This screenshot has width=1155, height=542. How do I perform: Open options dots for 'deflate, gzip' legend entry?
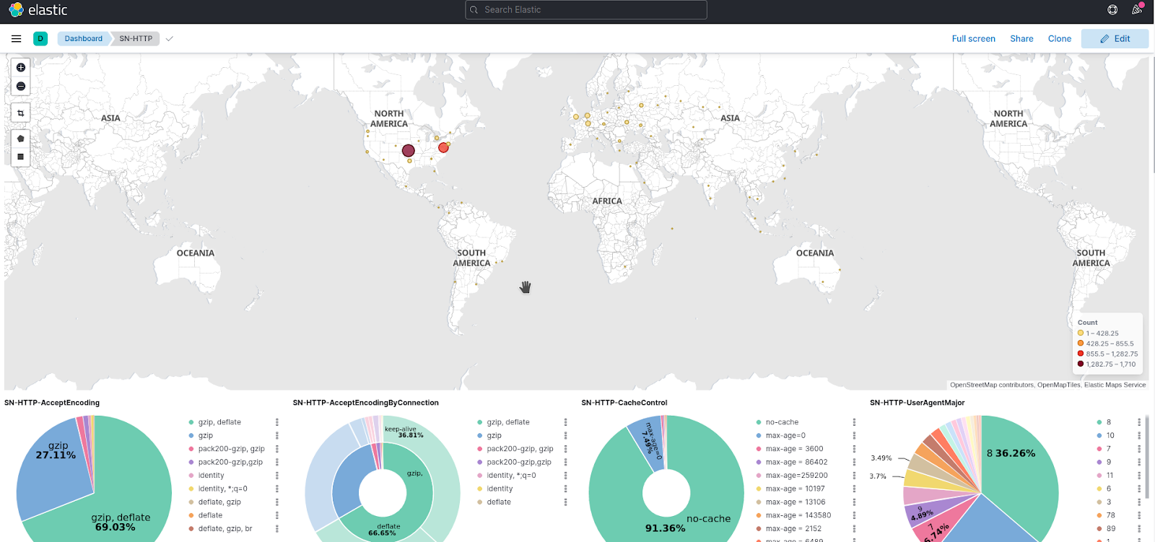pyautogui.click(x=277, y=502)
